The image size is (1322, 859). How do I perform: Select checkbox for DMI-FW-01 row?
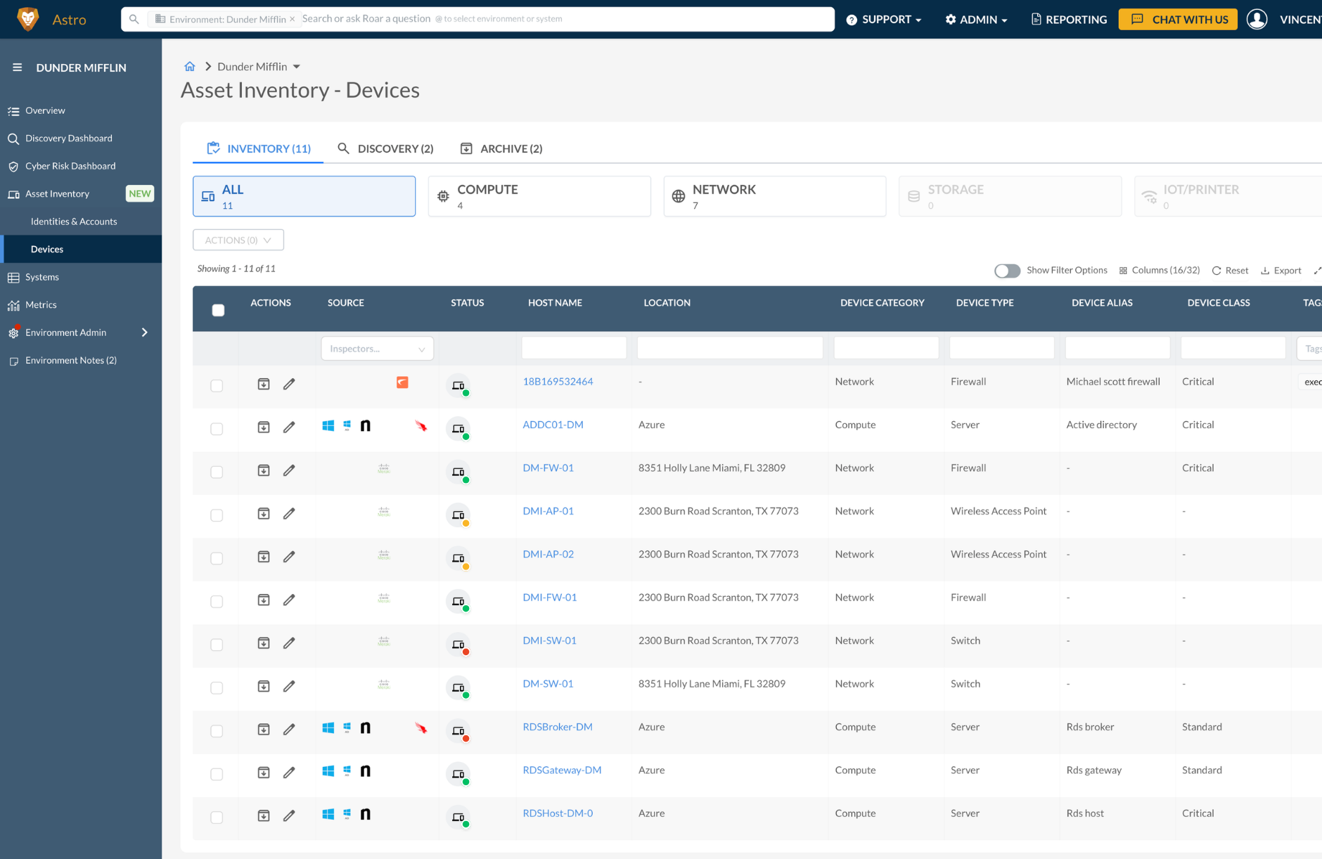pyautogui.click(x=217, y=602)
